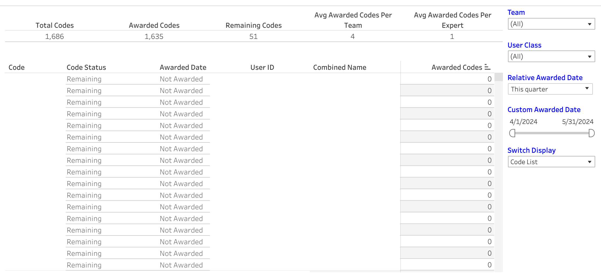
Task: Click the first Not Awarded cell
Action: [181, 79]
